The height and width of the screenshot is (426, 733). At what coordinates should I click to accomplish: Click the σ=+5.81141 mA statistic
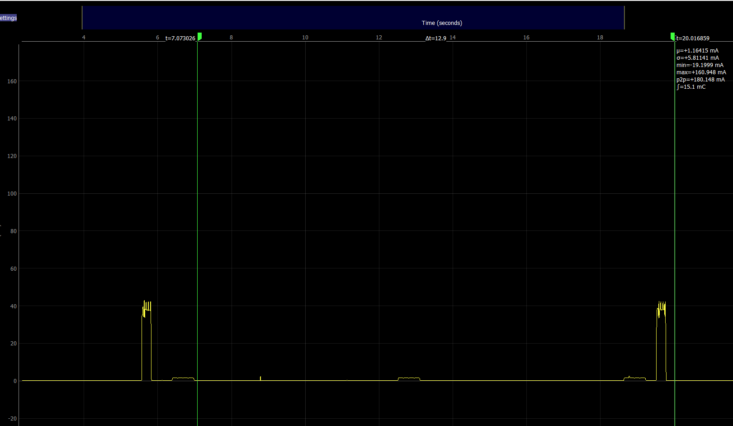click(x=698, y=58)
